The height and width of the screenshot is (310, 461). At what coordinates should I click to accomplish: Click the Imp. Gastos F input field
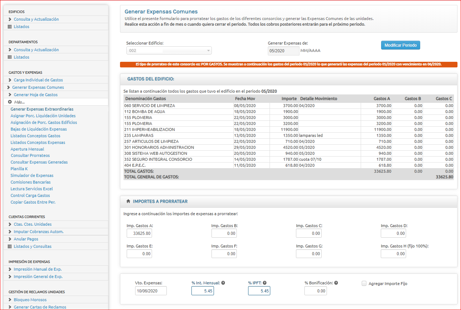[x=224, y=253]
